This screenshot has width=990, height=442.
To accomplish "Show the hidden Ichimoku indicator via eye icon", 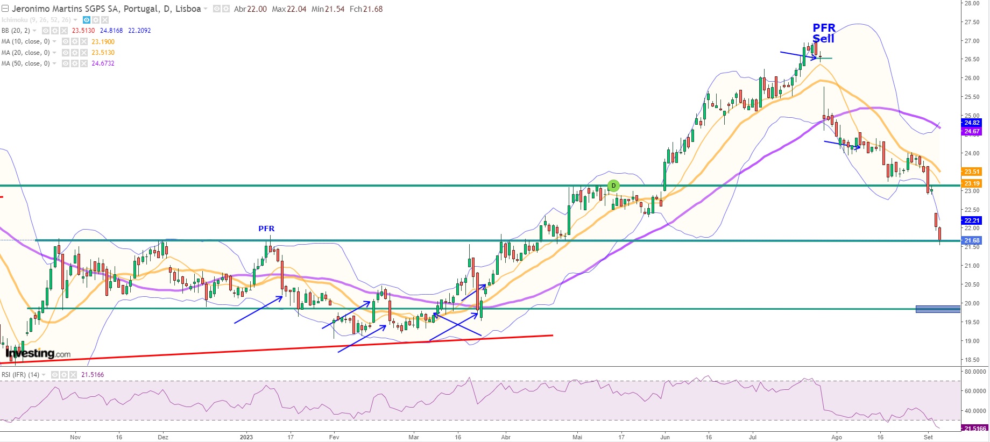I will [x=87, y=20].
